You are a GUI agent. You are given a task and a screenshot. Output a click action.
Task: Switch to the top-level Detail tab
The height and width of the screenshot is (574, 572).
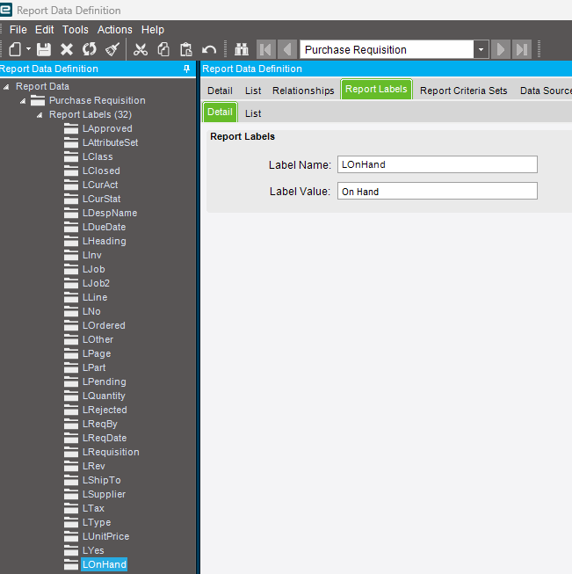(220, 91)
